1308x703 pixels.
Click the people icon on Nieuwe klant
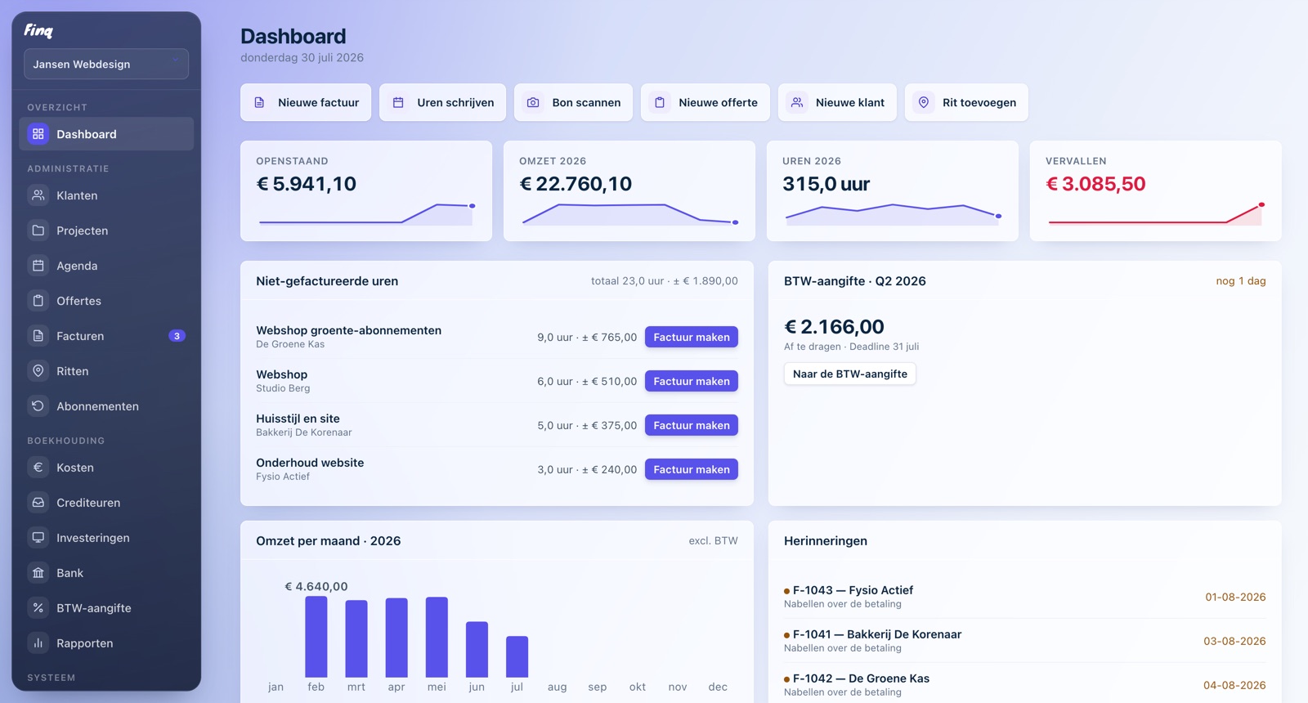pos(797,102)
